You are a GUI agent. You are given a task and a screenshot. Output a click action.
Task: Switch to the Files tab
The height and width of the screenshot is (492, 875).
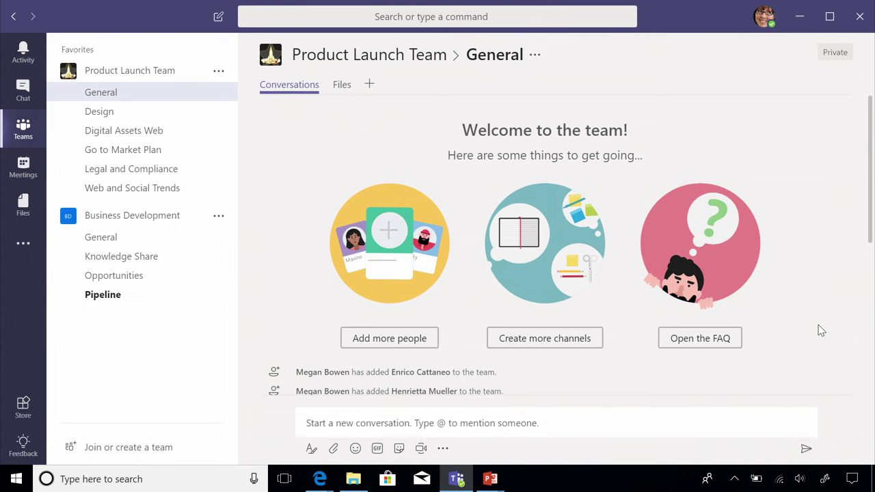click(342, 85)
